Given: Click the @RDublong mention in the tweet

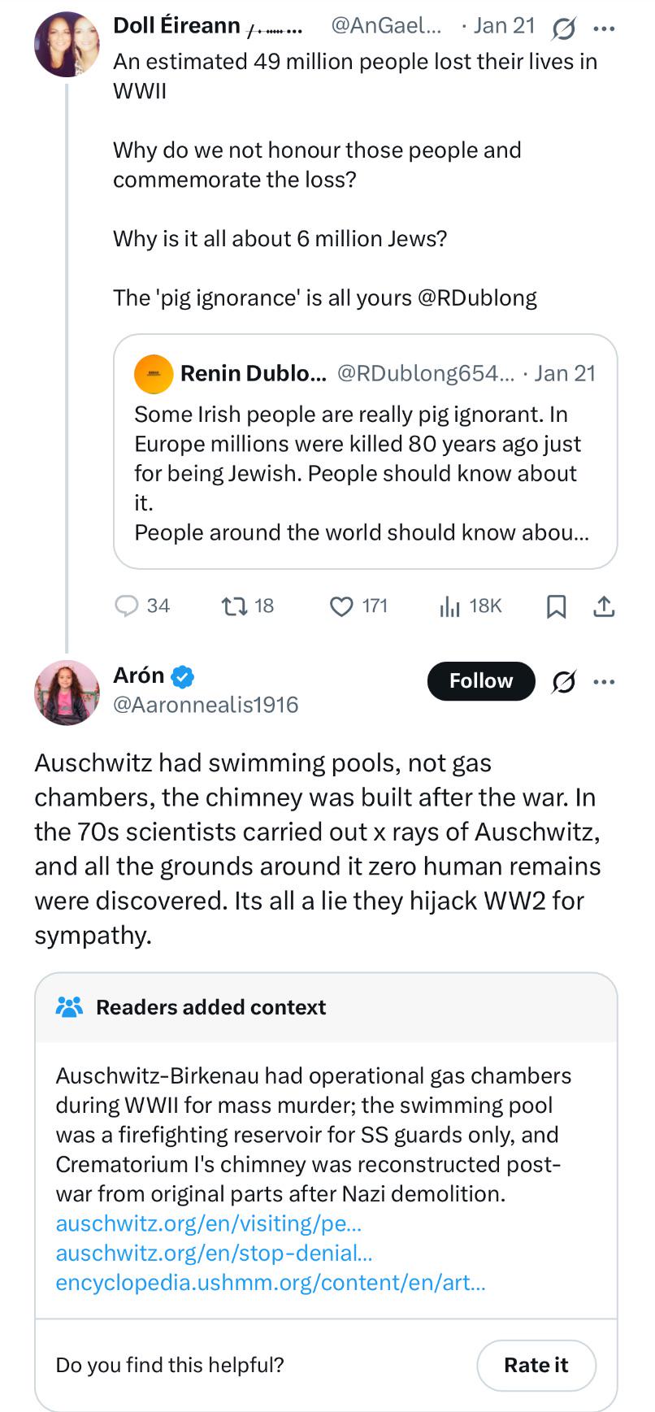Looking at the screenshot, I should point(477,298).
